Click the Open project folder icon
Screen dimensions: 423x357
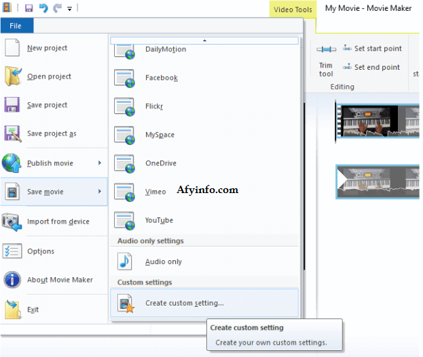click(x=13, y=76)
